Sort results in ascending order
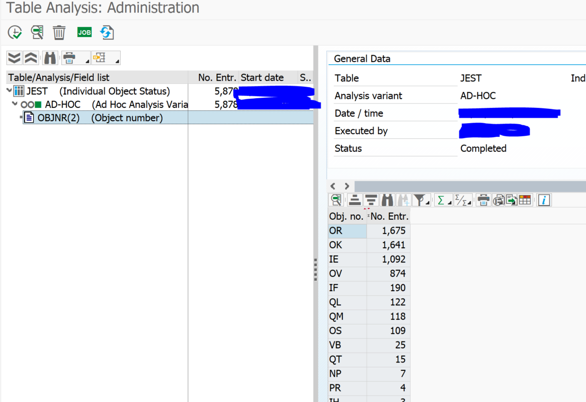The width and height of the screenshot is (586, 402). pos(355,200)
